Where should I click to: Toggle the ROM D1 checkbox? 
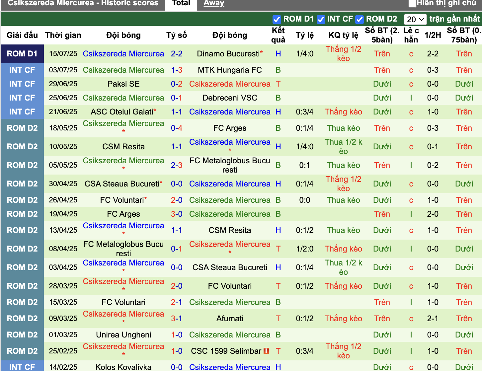point(277,20)
